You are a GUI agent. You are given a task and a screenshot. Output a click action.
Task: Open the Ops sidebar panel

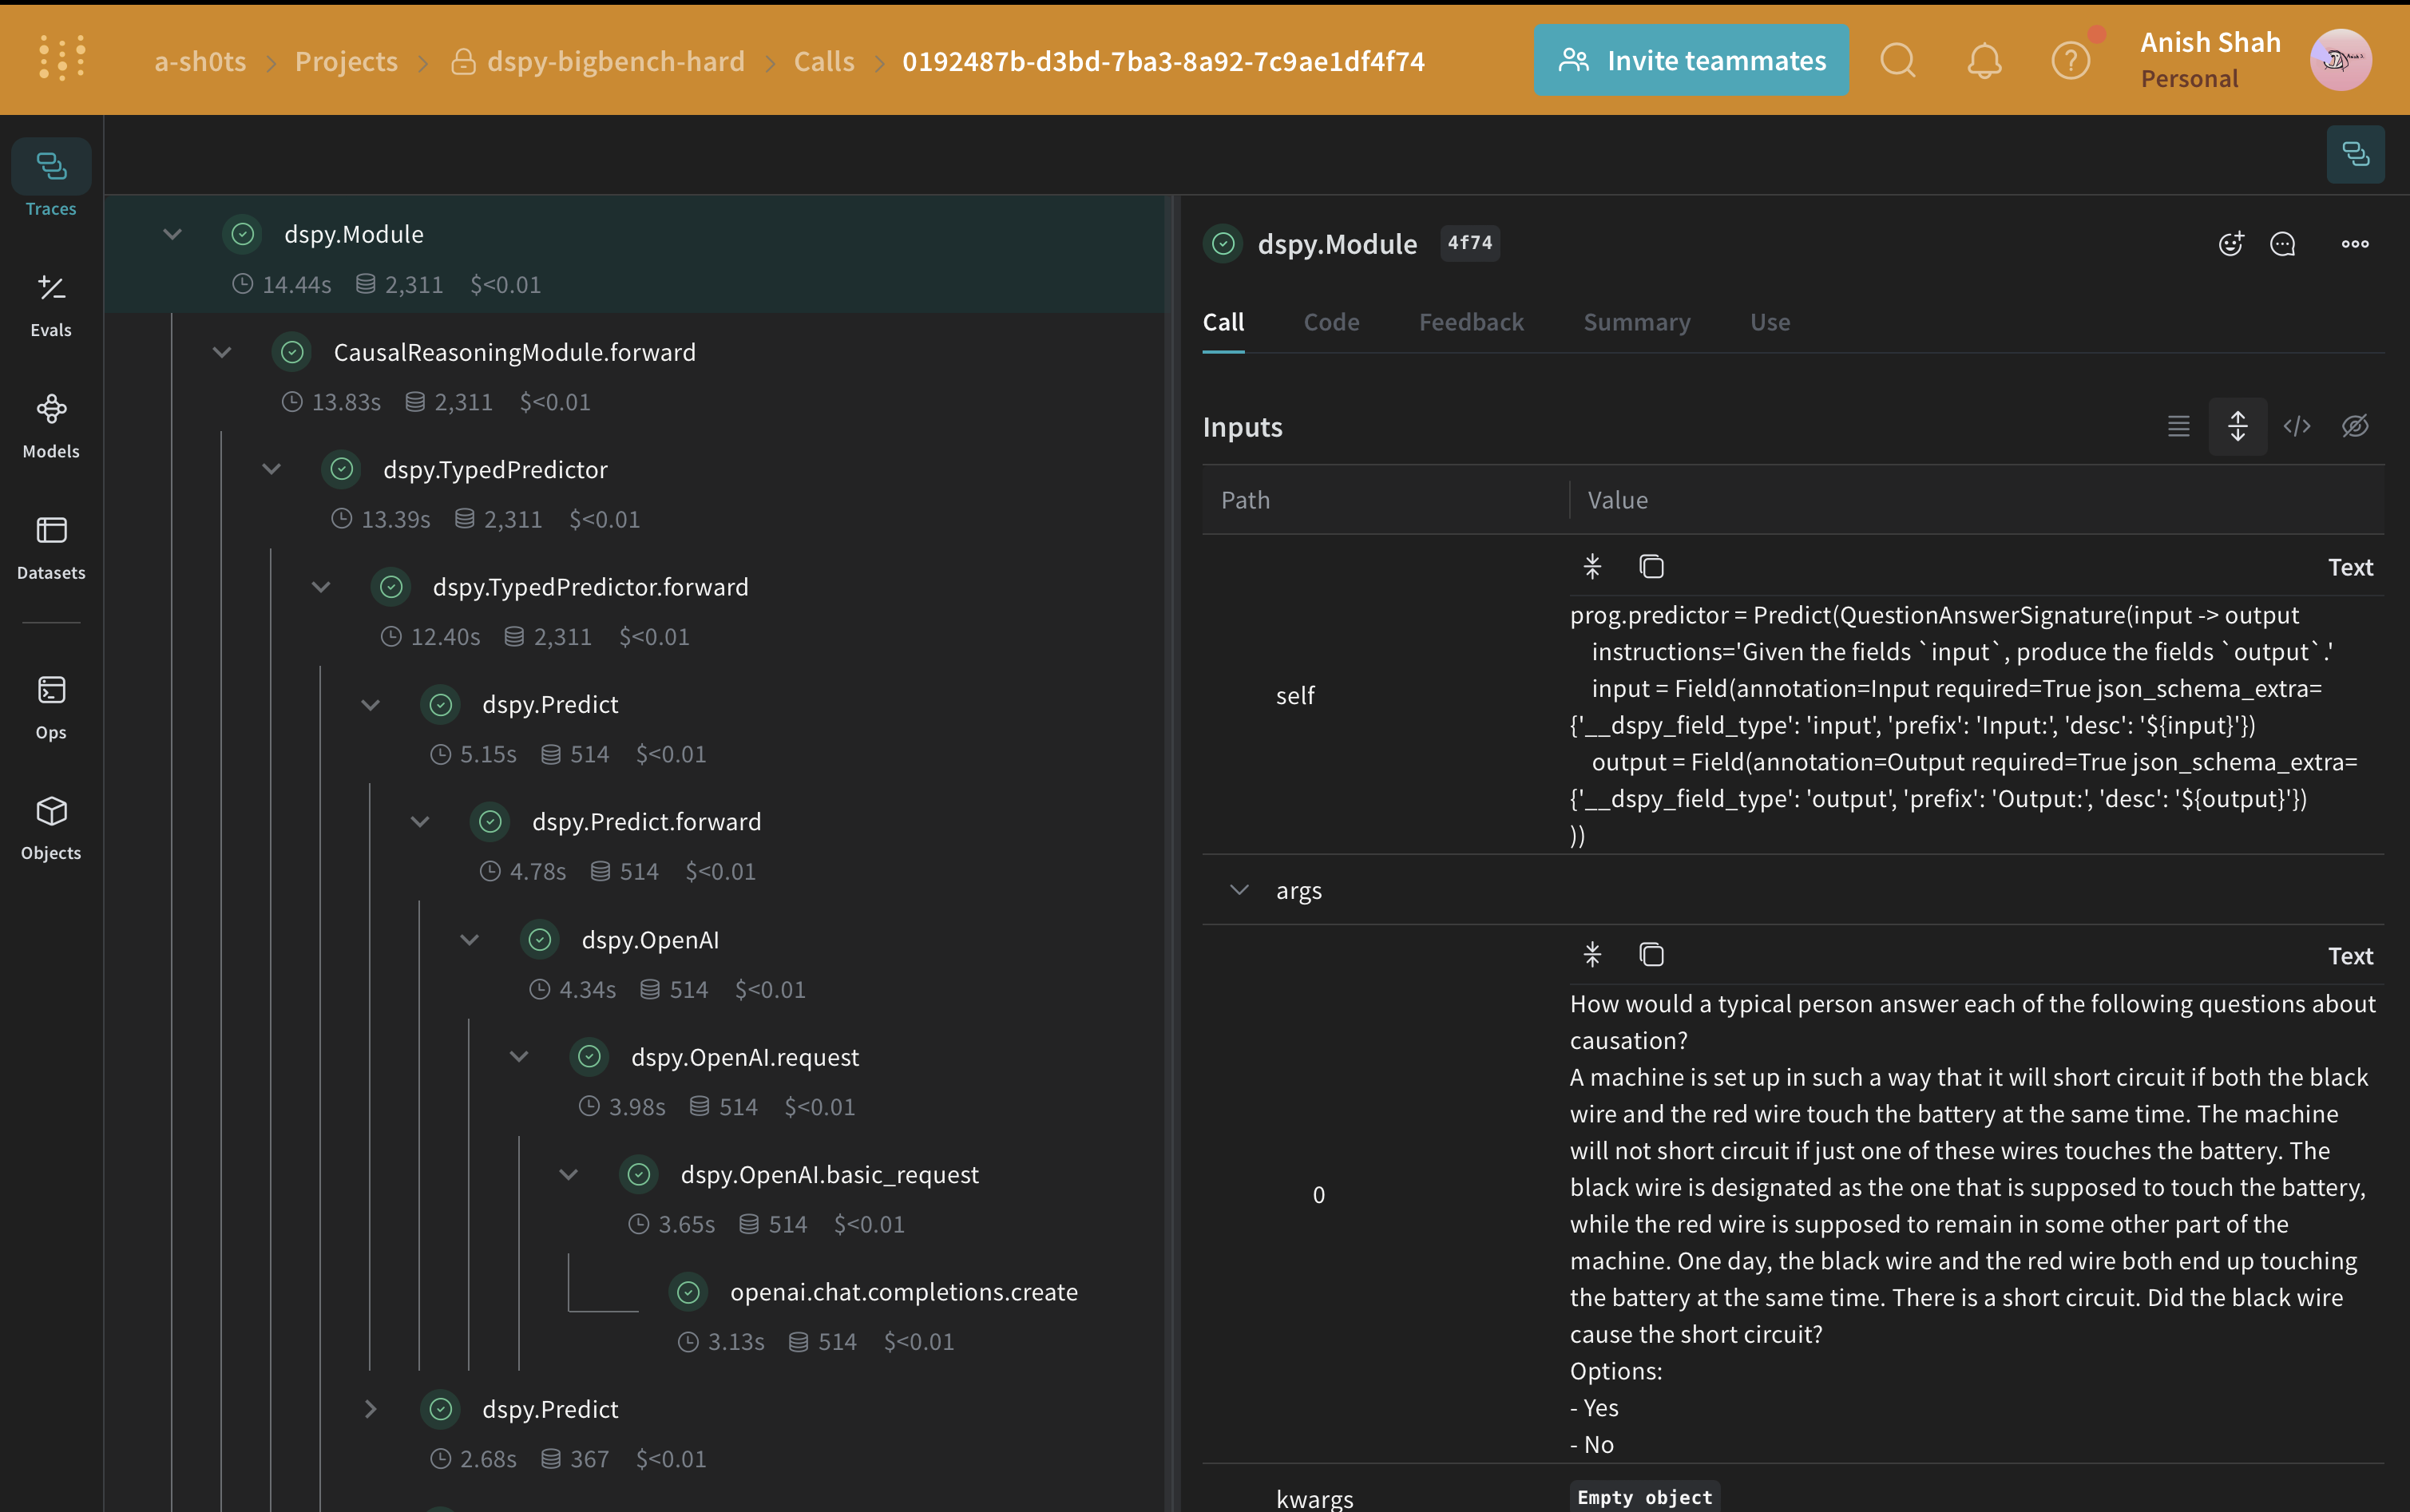(x=51, y=703)
